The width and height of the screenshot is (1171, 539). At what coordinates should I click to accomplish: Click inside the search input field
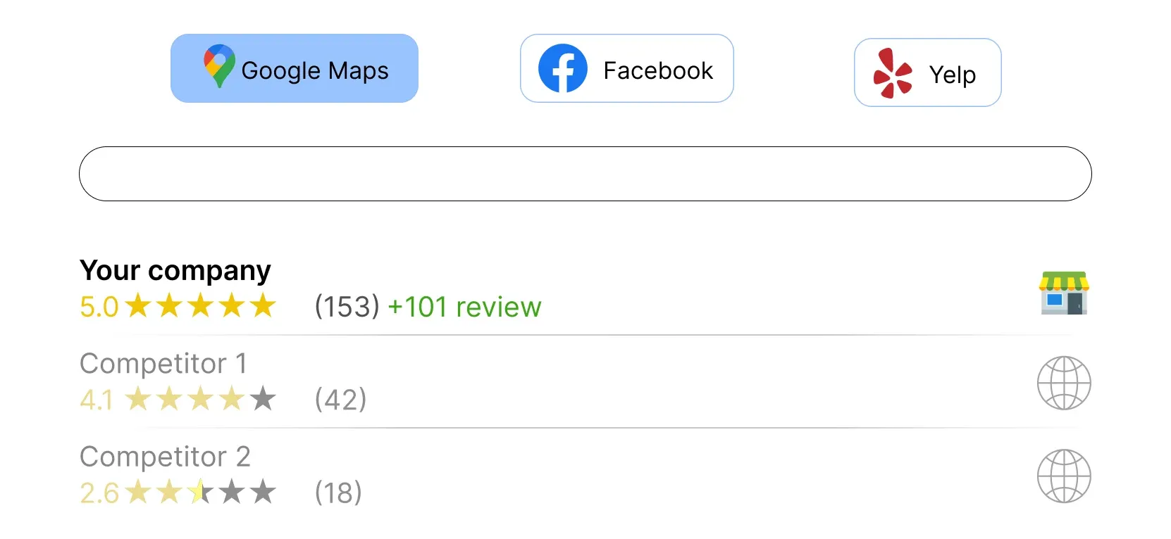pos(585,174)
